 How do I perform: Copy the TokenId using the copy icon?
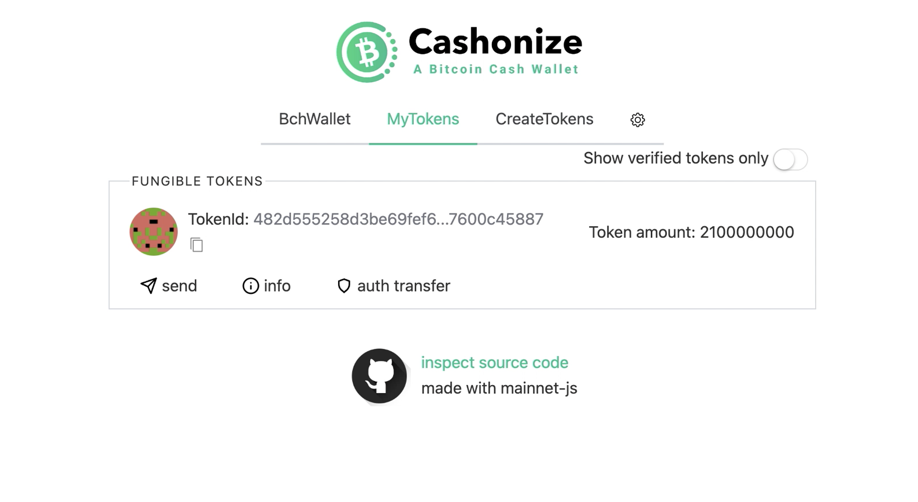click(197, 245)
